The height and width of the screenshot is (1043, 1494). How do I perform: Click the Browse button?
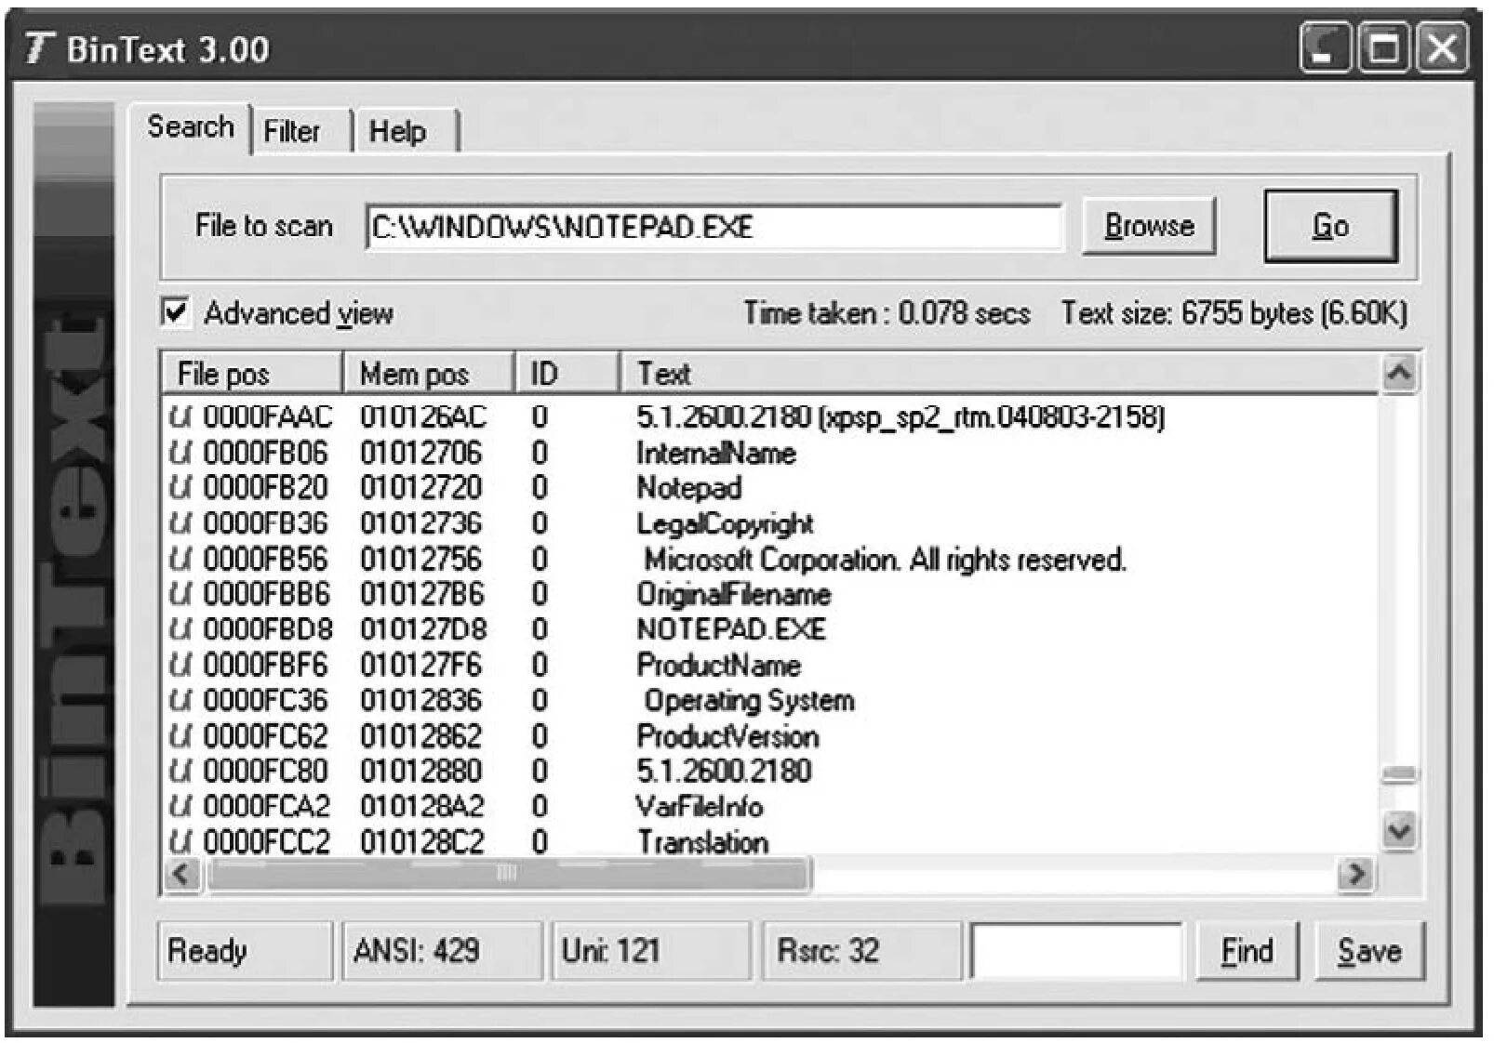click(1149, 226)
